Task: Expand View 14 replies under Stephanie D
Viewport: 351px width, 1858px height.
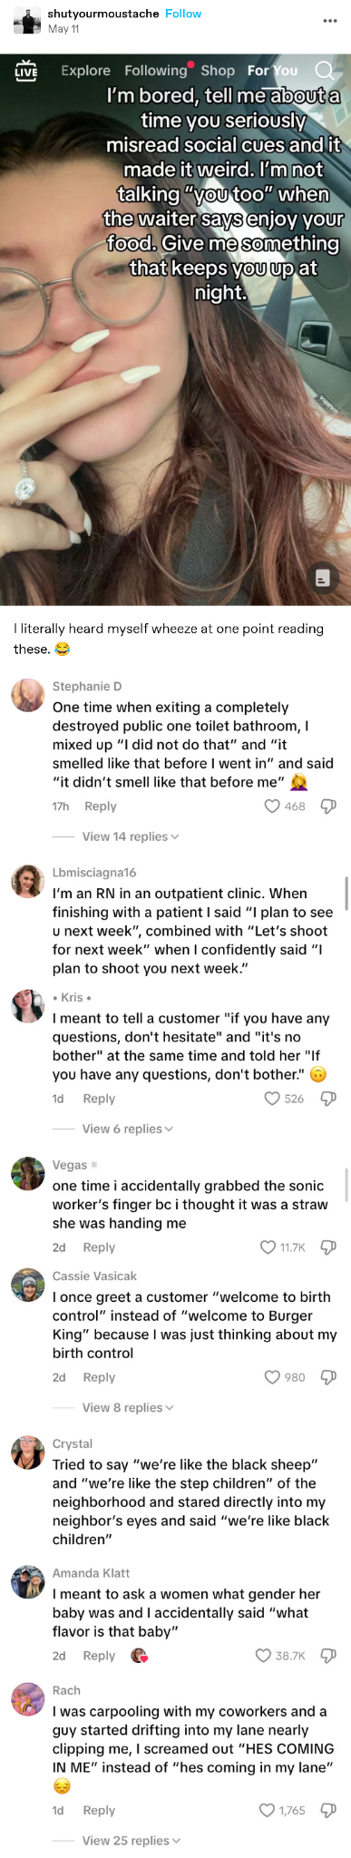Action: [x=131, y=836]
